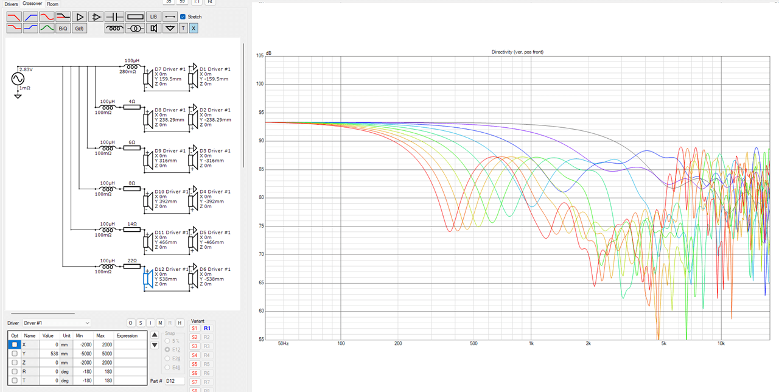
Task: Add a capacitor component
Action: coord(114,17)
